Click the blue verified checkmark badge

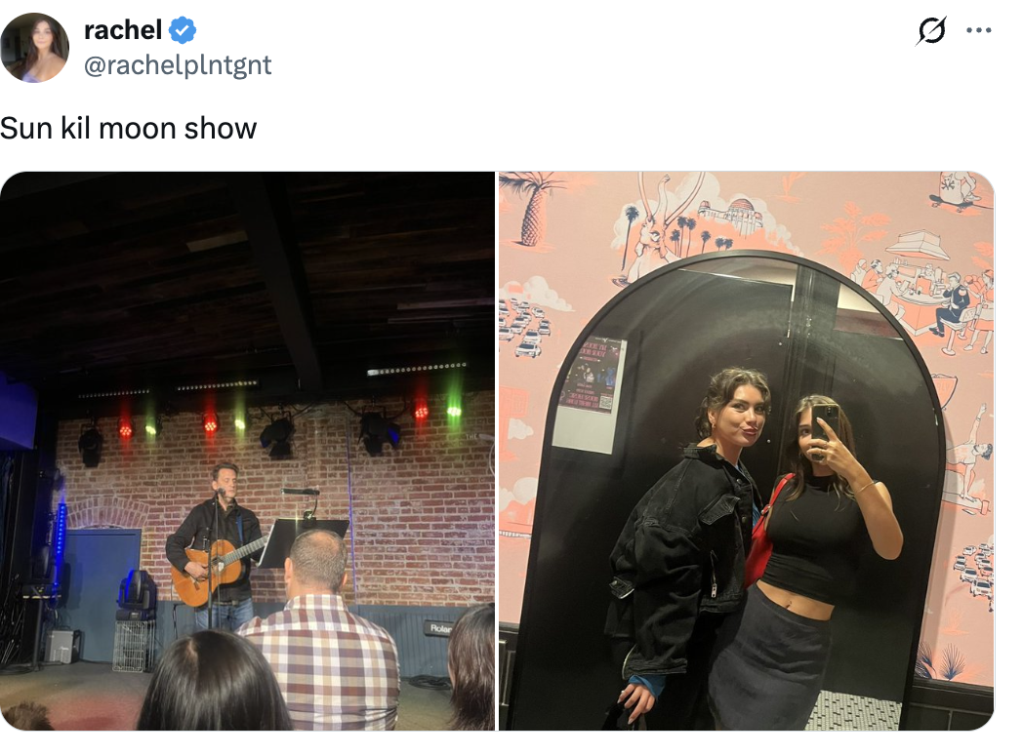(x=183, y=30)
